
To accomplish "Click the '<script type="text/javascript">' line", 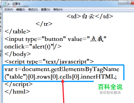I will pyautogui.click(x=49, y=62).
